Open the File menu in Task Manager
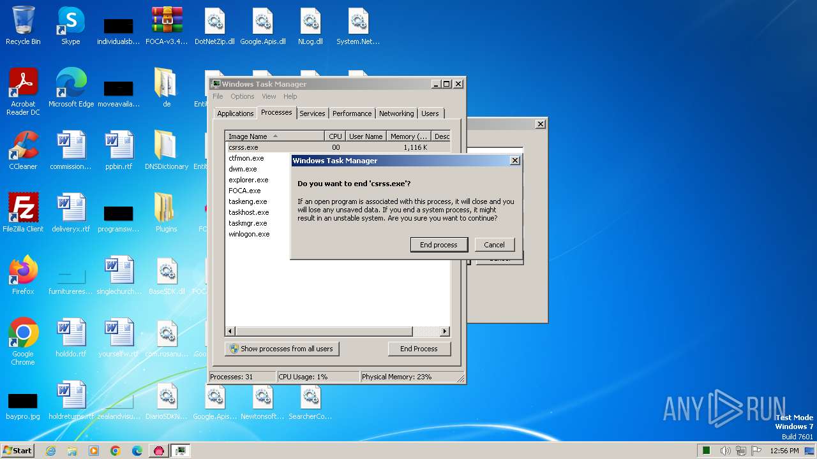Image resolution: width=817 pixels, height=459 pixels. pyautogui.click(x=218, y=96)
